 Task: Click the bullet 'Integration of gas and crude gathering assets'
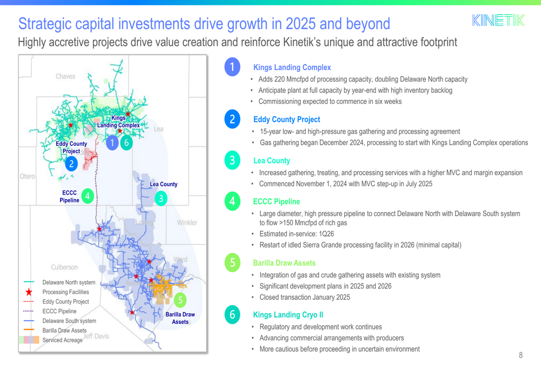(x=350, y=275)
